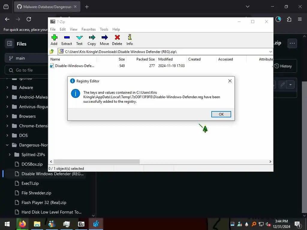Open the Windows Start menu
The width and height of the screenshot is (307, 230).
tap(7, 224)
